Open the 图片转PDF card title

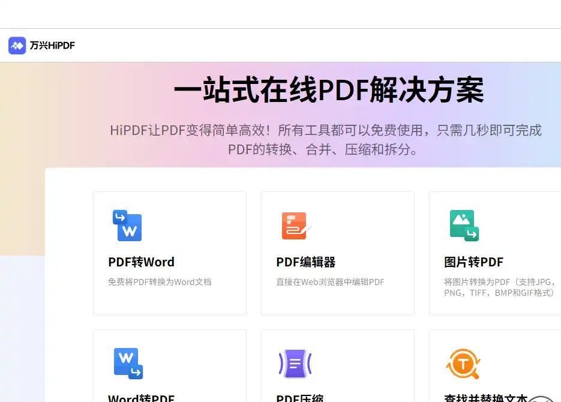click(x=474, y=262)
